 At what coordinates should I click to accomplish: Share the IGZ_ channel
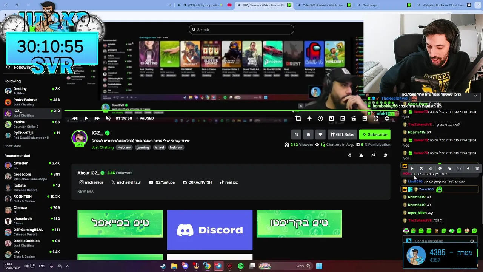(x=349, y=155)
